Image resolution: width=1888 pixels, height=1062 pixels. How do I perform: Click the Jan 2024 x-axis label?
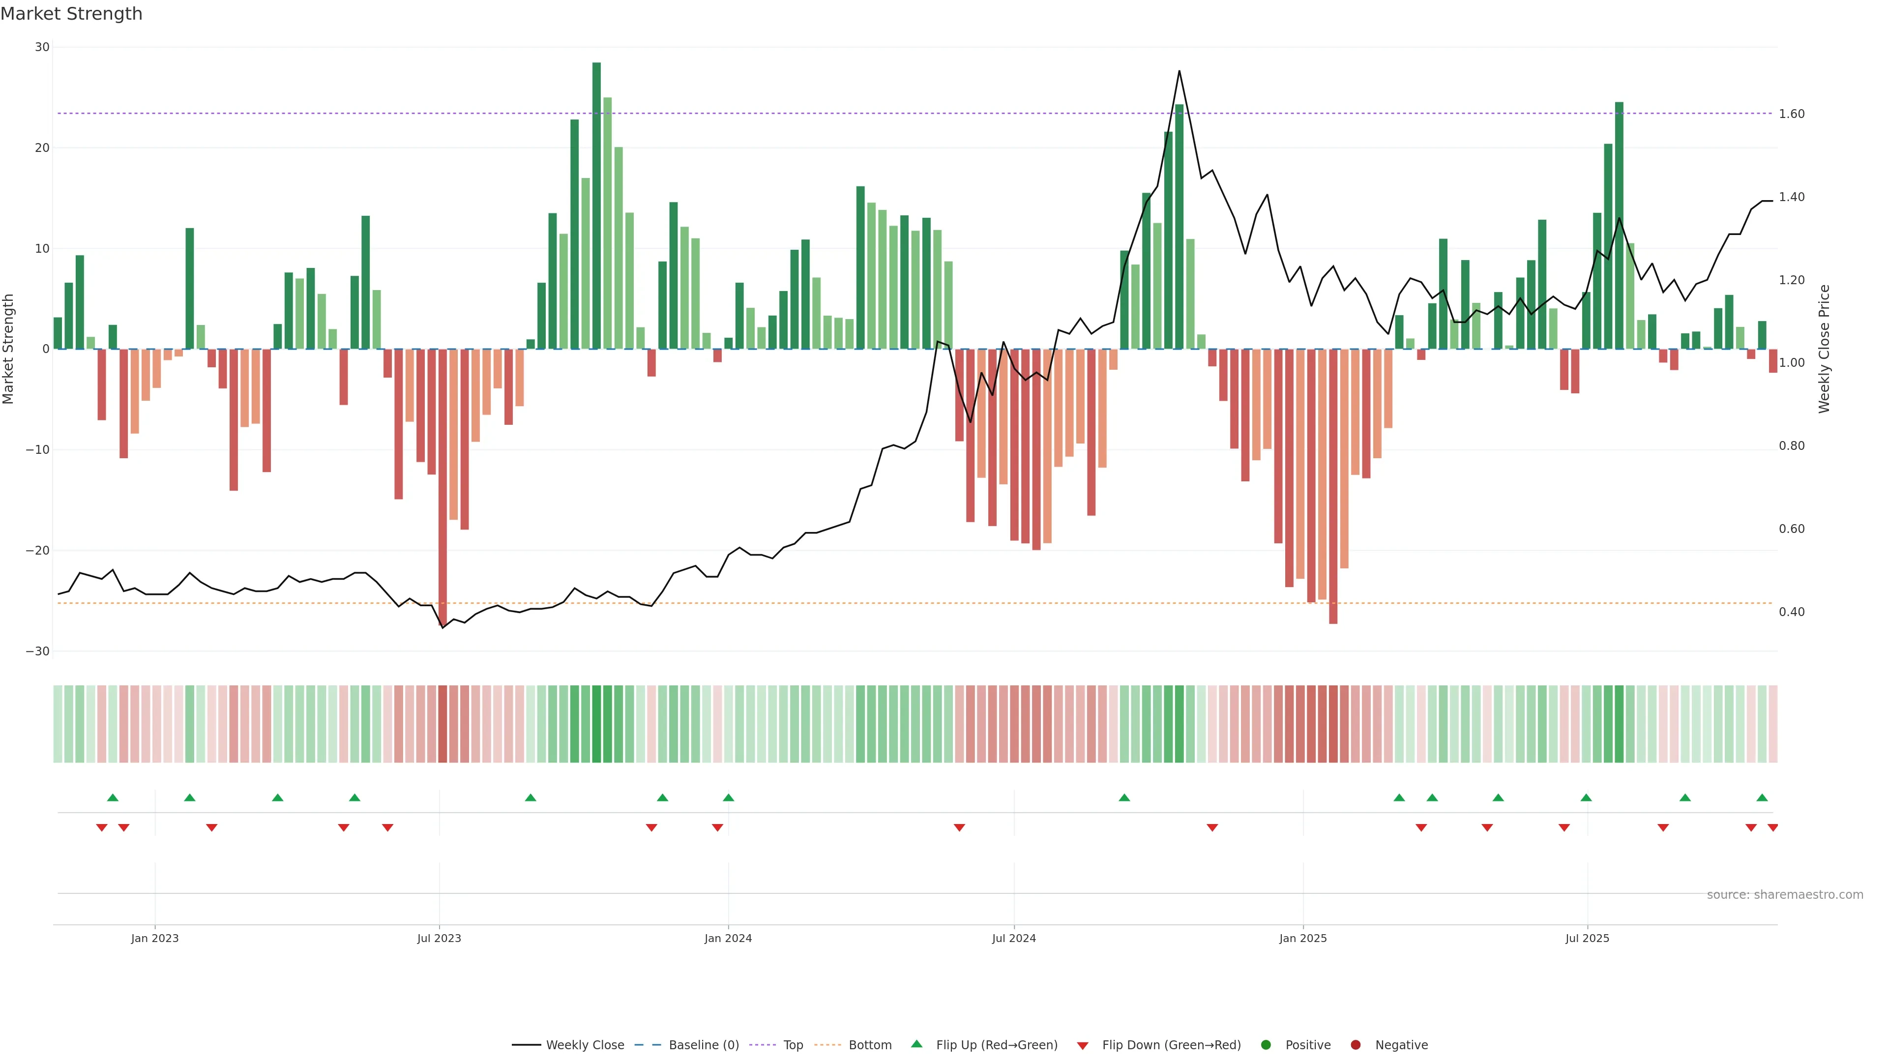pos(728,938)
